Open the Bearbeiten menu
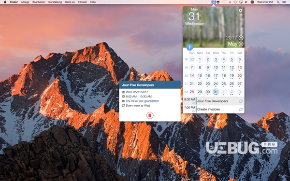Screen dimensions: 290x181 pyautogui.click(x=39, y=2)
